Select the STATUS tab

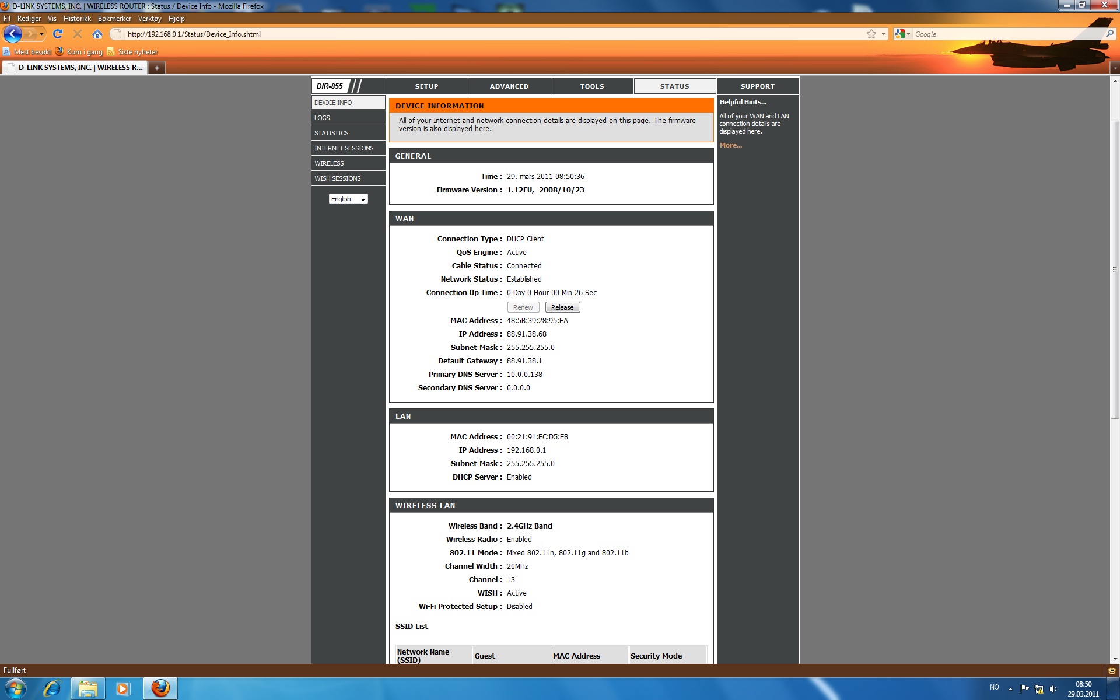pyautogui.click(x=675, y=86)
